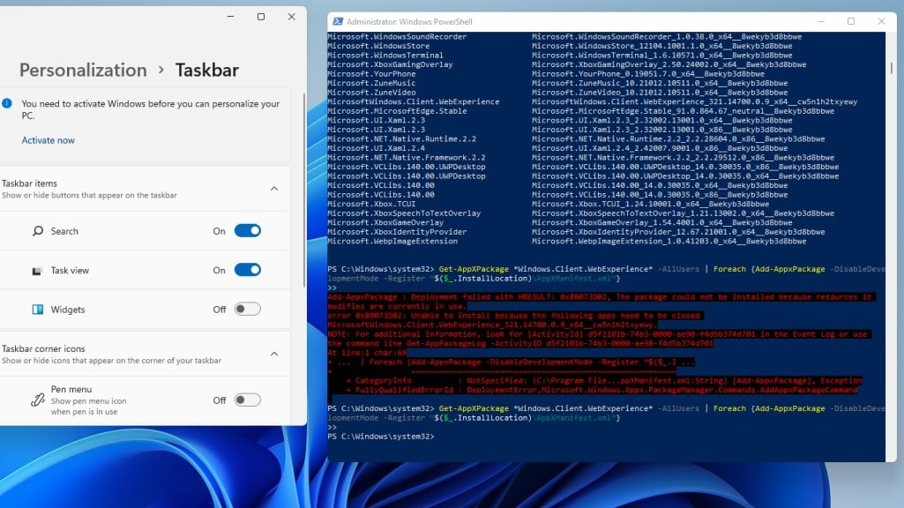Collapse the Taskbar items section
The height and width of the screenshot is (508, 904).
pyautogui.click(x=274, y=189)
